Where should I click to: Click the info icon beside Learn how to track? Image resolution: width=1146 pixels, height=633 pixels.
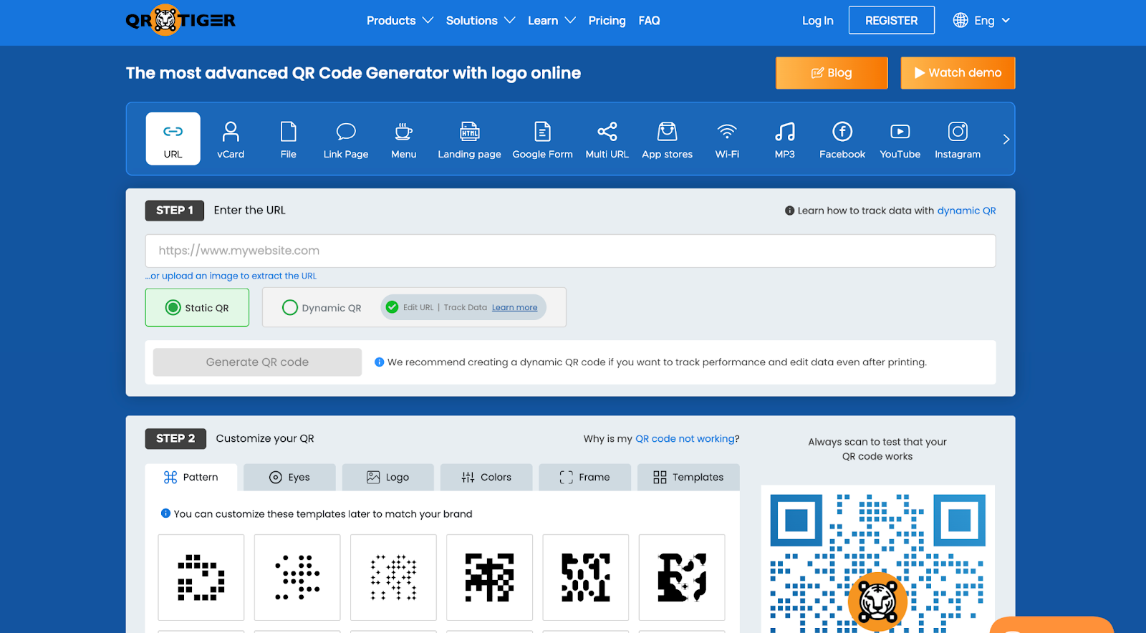pyautogui.click(x=789, y=211)
